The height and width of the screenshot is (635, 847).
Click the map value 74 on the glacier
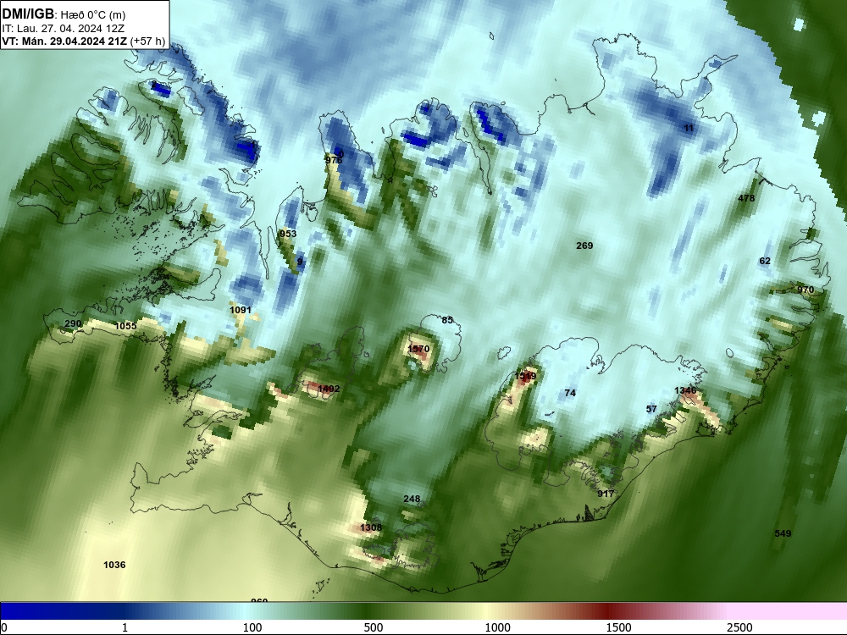coord(570,393)
